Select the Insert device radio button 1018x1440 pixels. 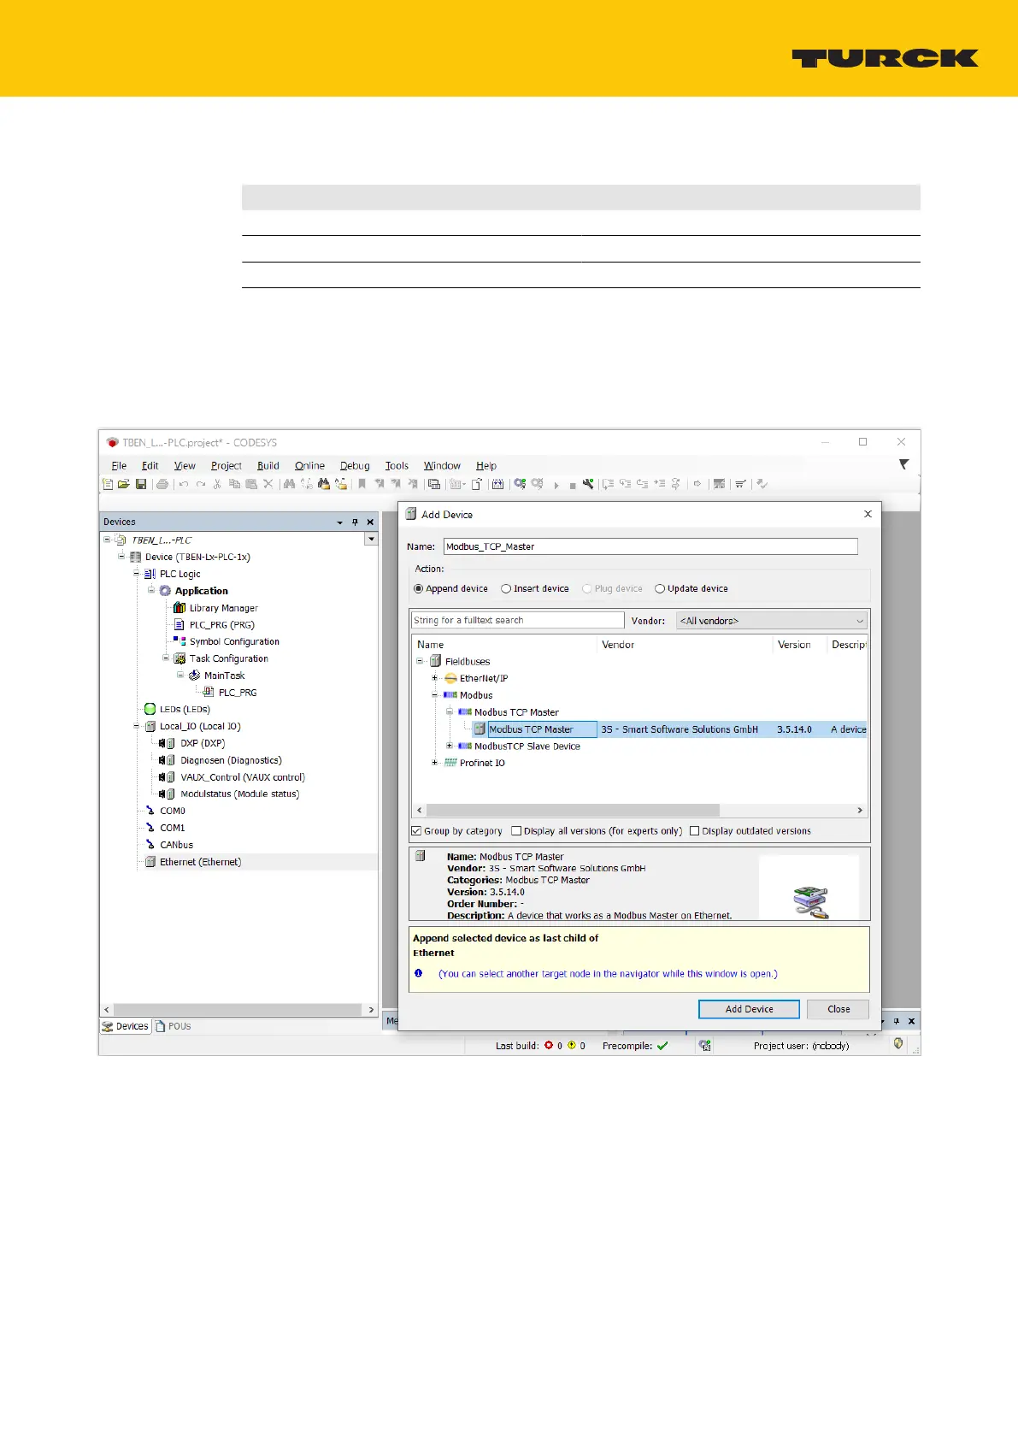506,588
